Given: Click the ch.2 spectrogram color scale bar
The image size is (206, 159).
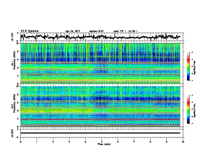Looking at the screenshot, I should pyautogui.click(x=188, y=109).
